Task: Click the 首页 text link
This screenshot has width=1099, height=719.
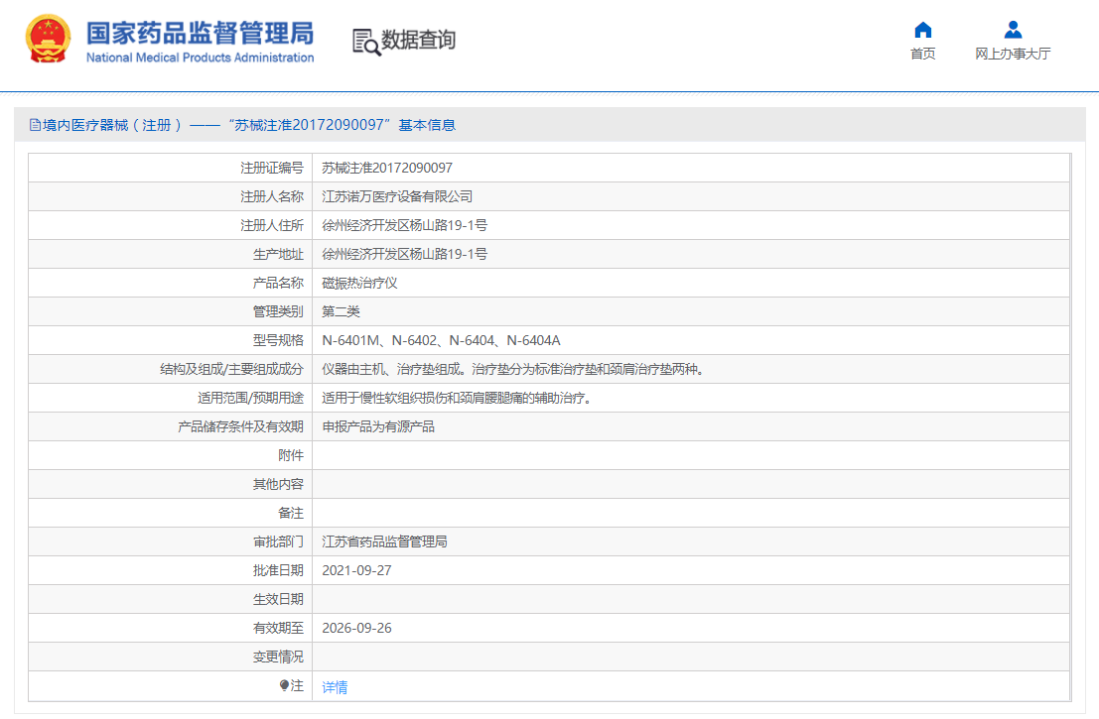Action: [922, 54]
